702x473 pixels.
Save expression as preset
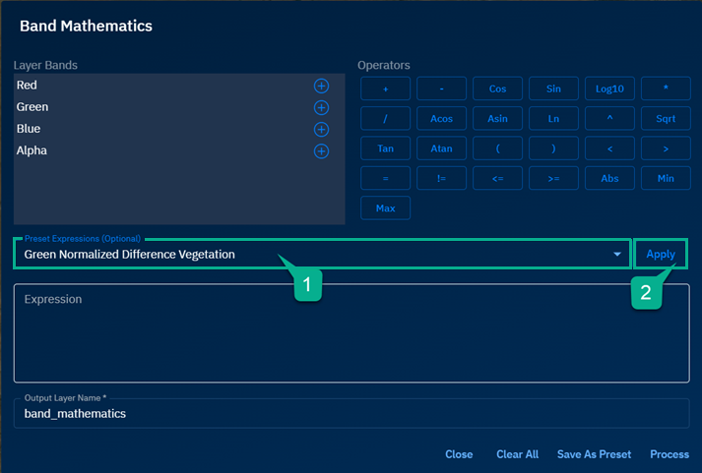(x=594, y=454)
